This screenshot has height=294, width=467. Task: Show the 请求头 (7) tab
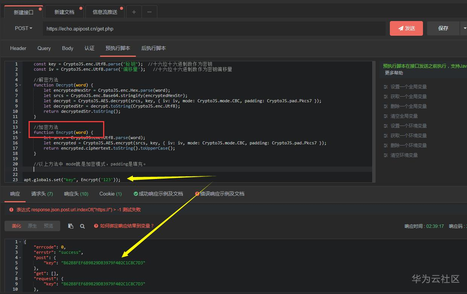[42, 194]
